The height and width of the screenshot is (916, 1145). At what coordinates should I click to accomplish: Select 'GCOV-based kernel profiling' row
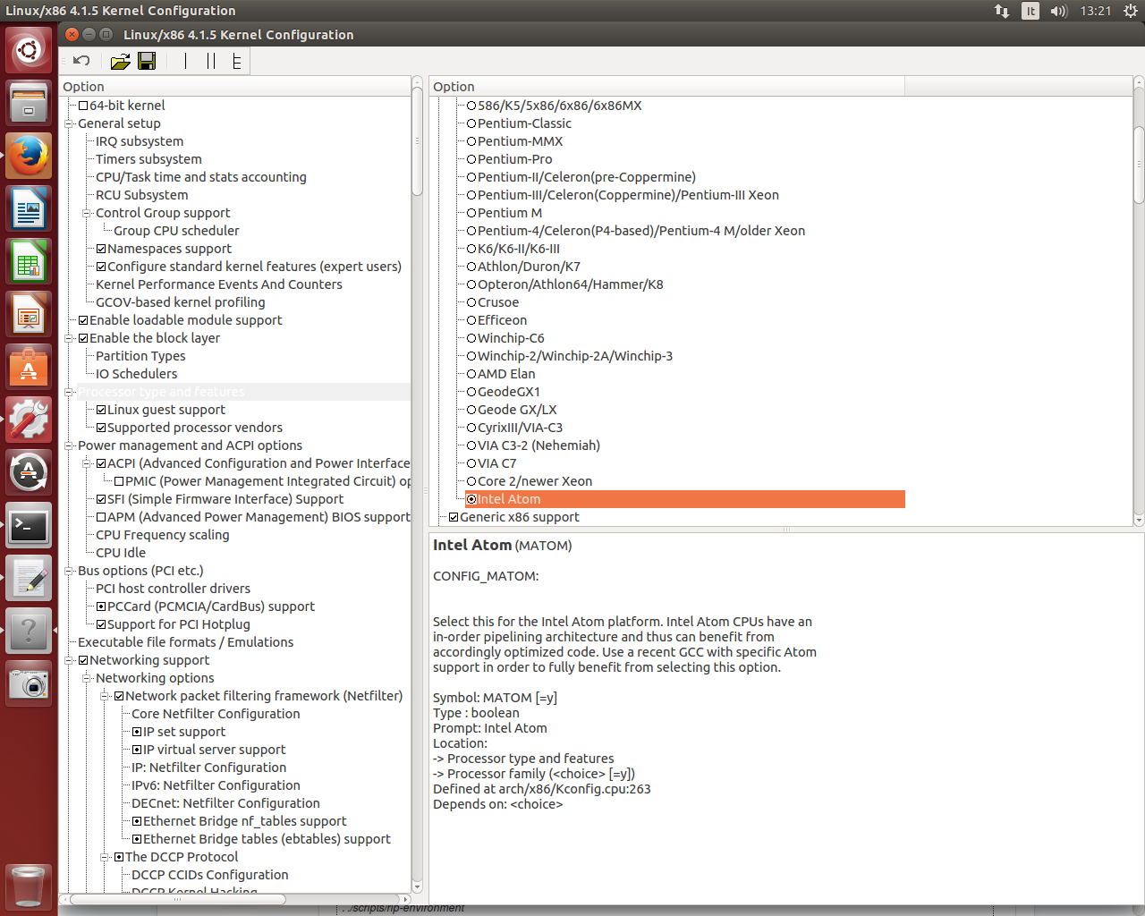pyautogui.click(x=180, y=302)
